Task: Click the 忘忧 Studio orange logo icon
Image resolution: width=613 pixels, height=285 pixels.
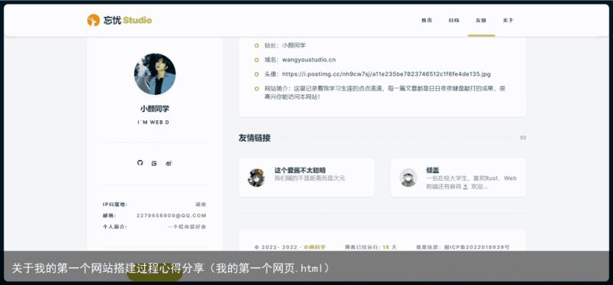Action: (93, 20)
